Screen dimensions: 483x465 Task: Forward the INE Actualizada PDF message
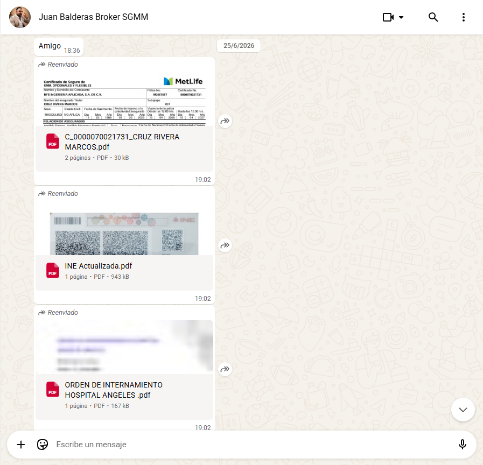pyautogui.click(x=225, y=245)
